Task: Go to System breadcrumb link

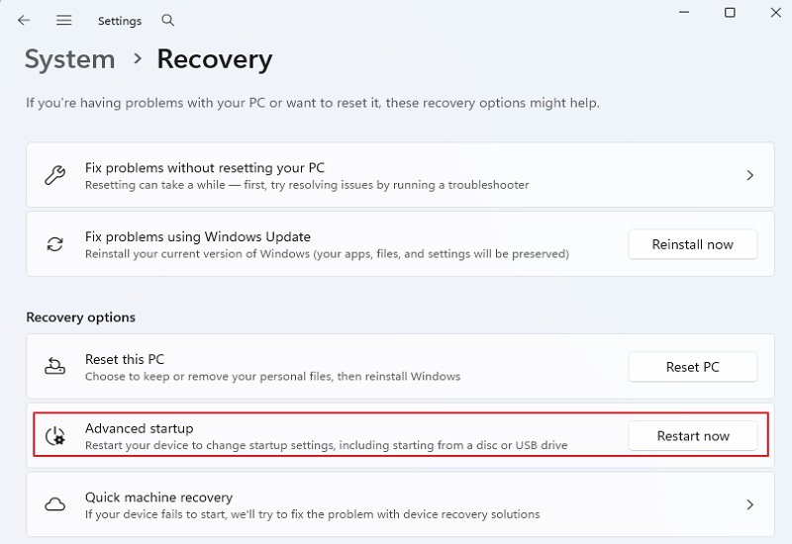Action: click(x=69, y=59)
